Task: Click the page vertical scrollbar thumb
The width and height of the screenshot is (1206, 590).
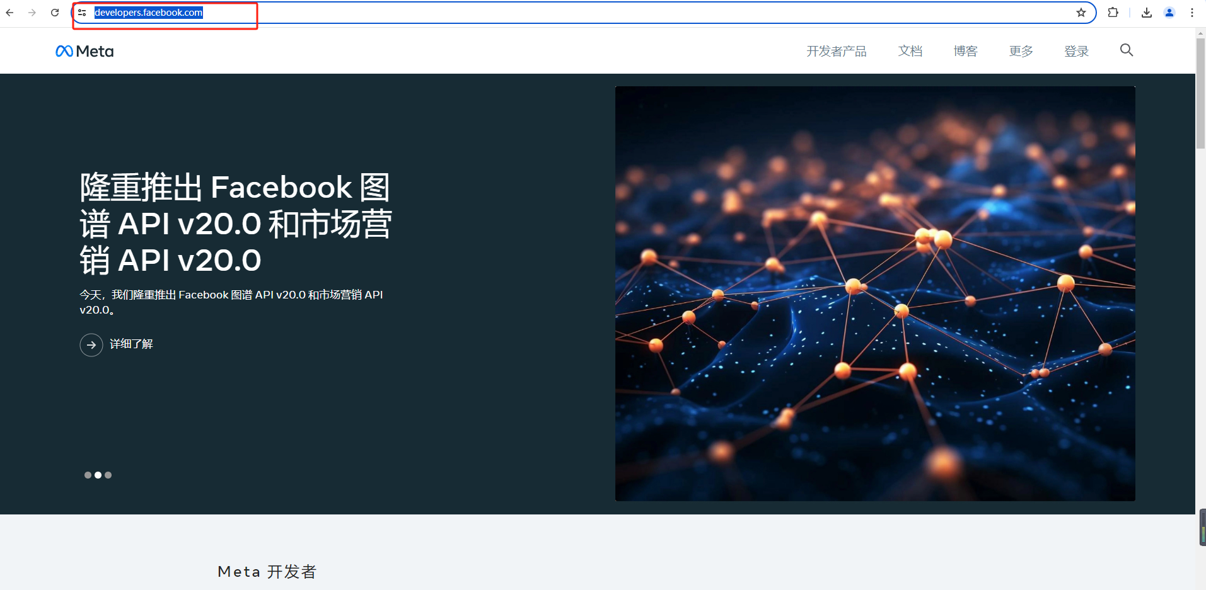Action: click(x=1201, y=94)
